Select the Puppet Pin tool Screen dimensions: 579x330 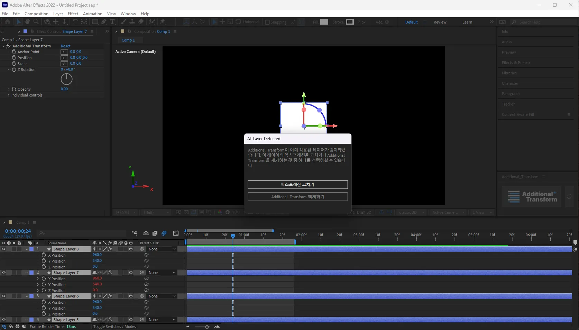point(162,22)
